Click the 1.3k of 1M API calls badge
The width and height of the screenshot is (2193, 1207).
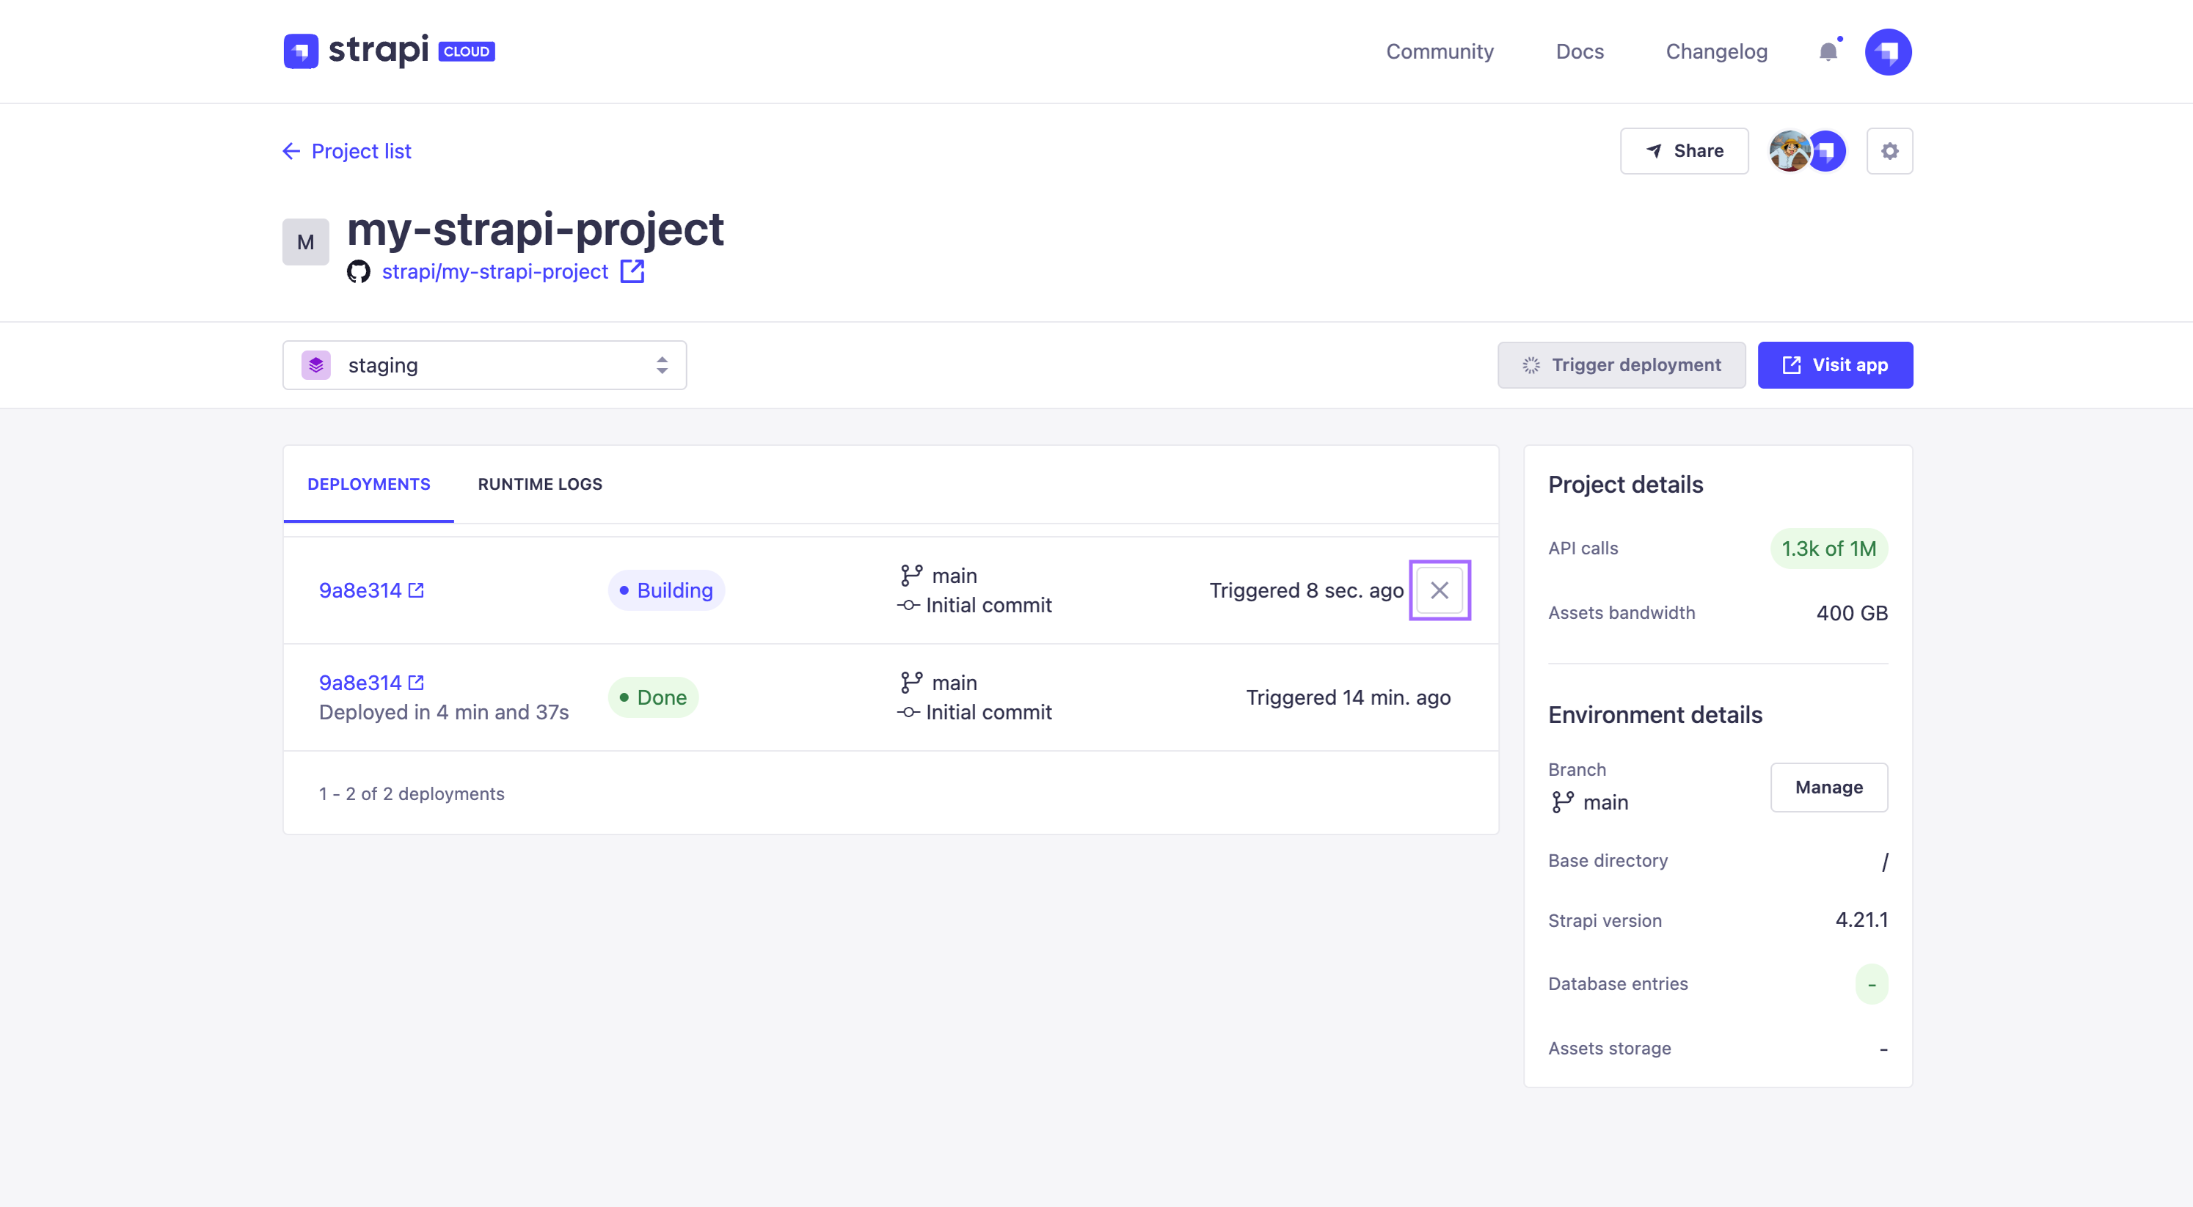1828,549
